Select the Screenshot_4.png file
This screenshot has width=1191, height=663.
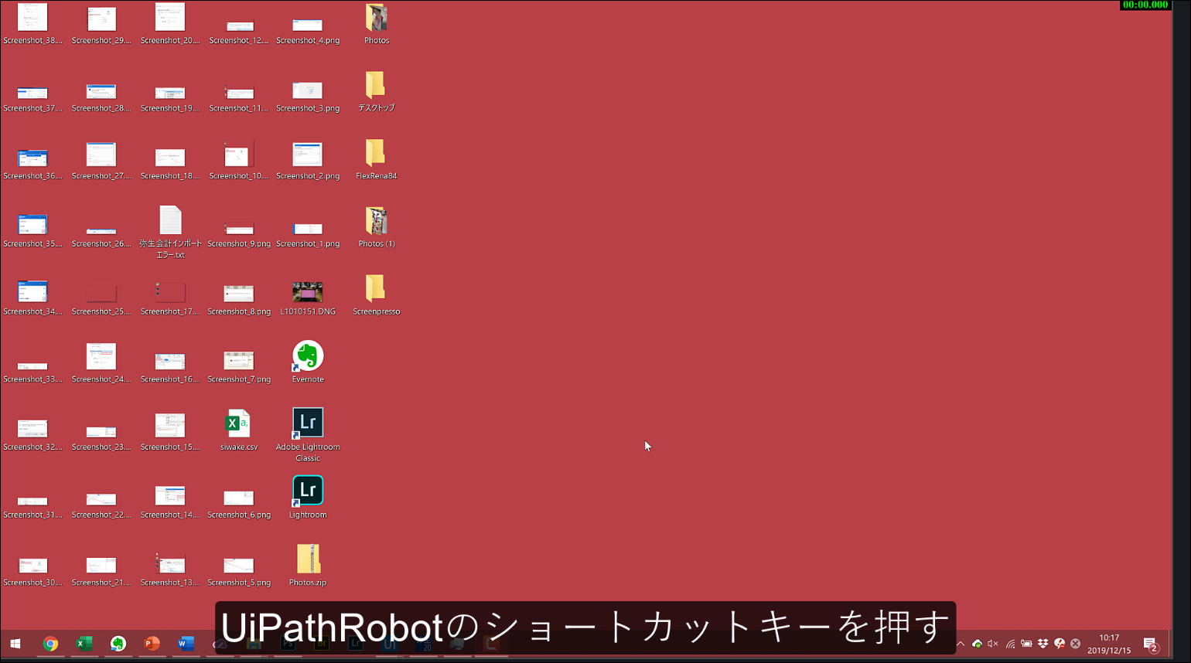[308, 31]
